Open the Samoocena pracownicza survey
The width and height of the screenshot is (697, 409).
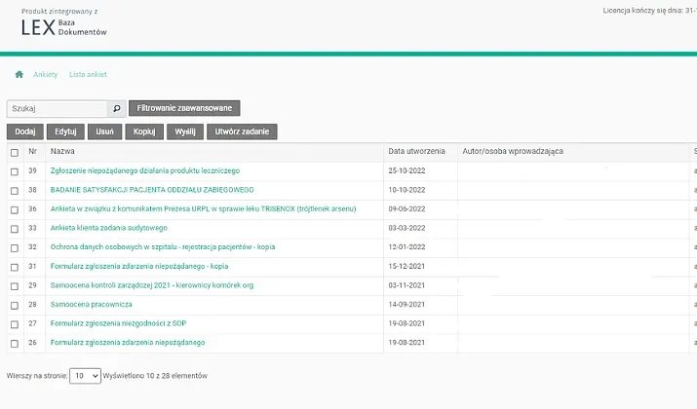pyautogui.click(x=91, y=304)
